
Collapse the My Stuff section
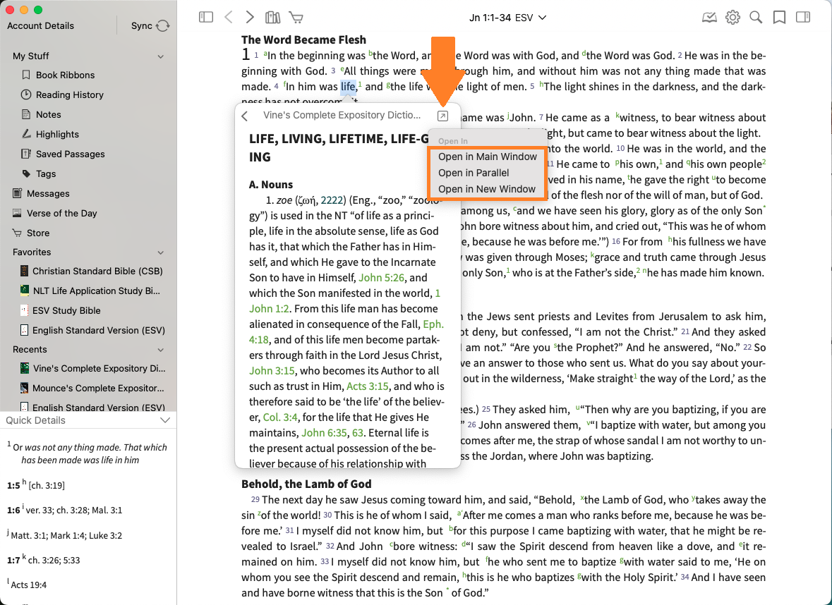pyautogui.click(x=161, y=56)
